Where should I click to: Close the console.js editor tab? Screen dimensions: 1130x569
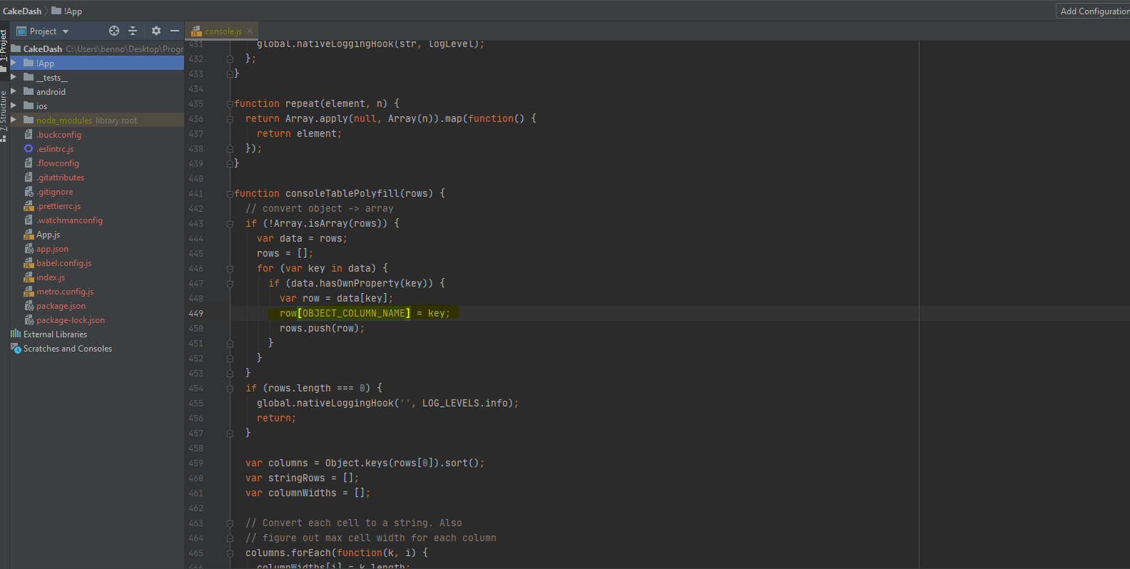pyautogui.click(x=250, y=31)
